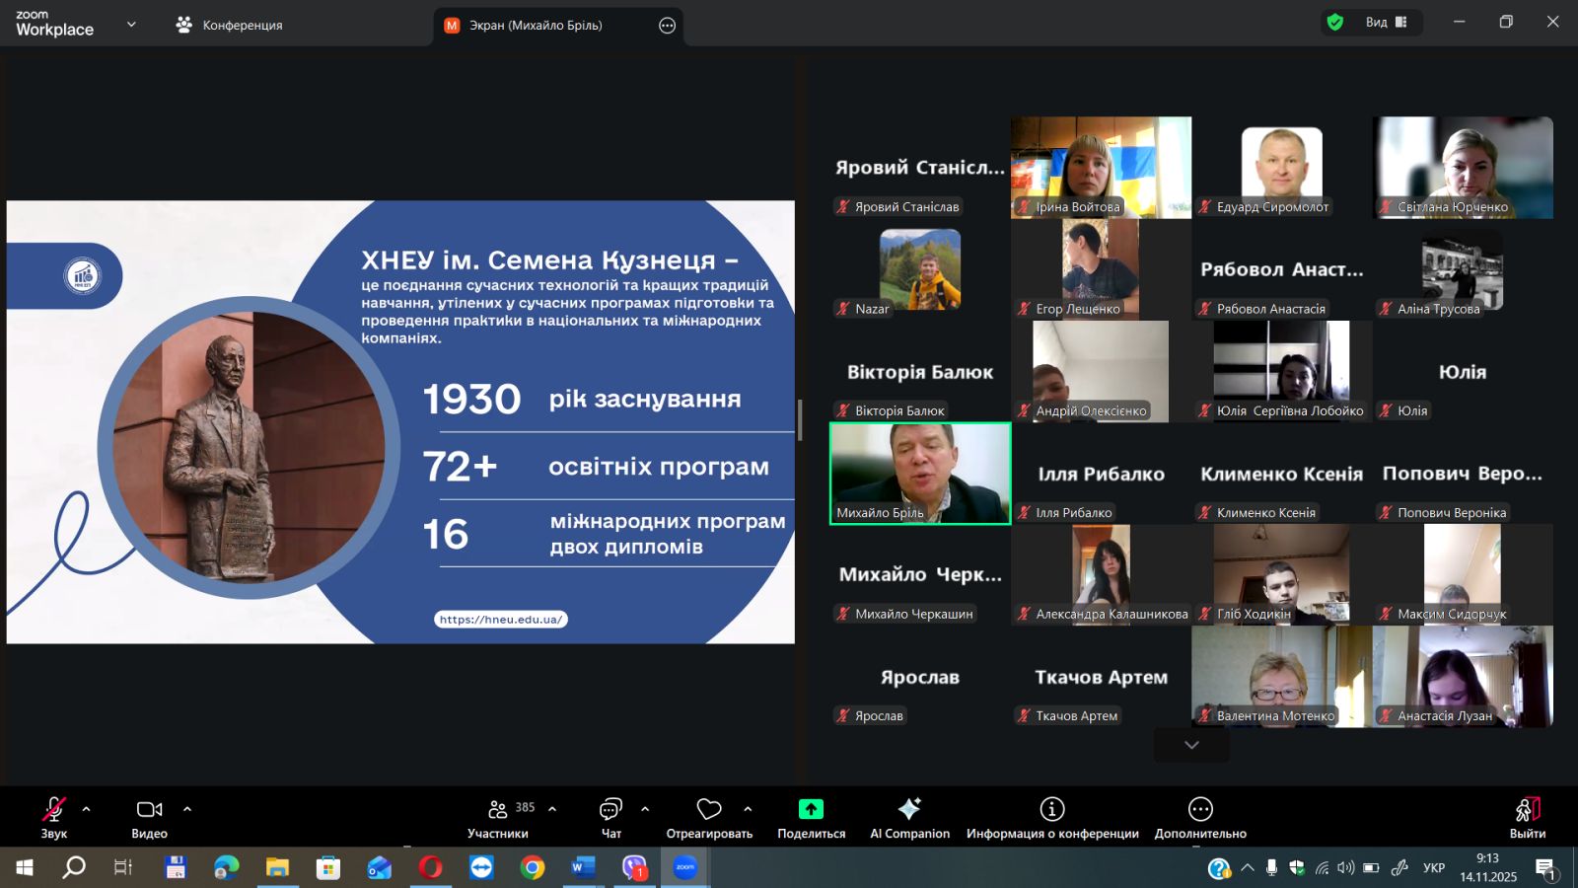Start sharing with the green Share icon
The width and height of the screenshot is (1578, 888).
tap(811, 810)
